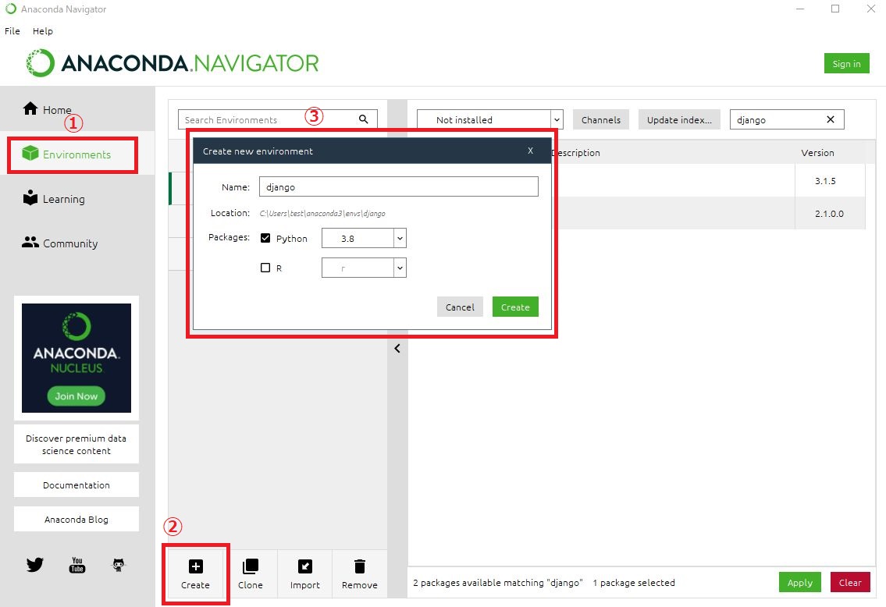This screenshot has width=886, height=607.
Task: Close the Create new environment dialog
Action: pyautogui.click(x=530, y=151)
